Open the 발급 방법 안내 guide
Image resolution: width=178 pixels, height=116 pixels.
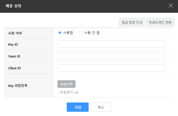pyautogui.click(x=132, y=22)
